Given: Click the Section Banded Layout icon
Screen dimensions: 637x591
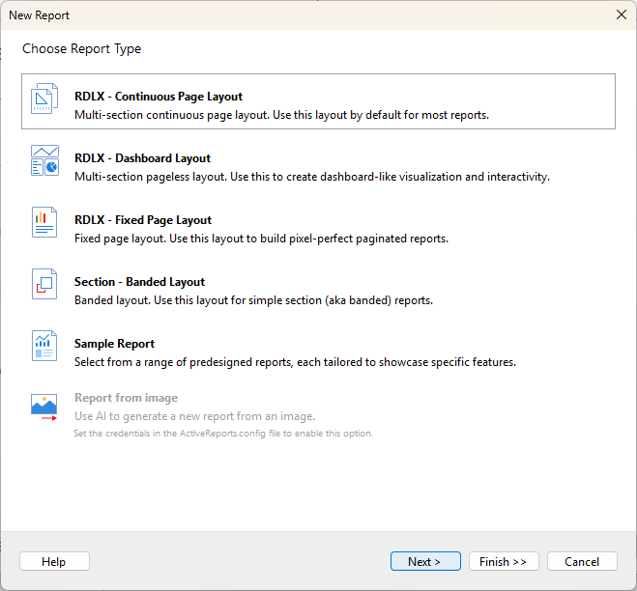Looking at the screenshot, I should pyautogui.click(x=45, y=285).
